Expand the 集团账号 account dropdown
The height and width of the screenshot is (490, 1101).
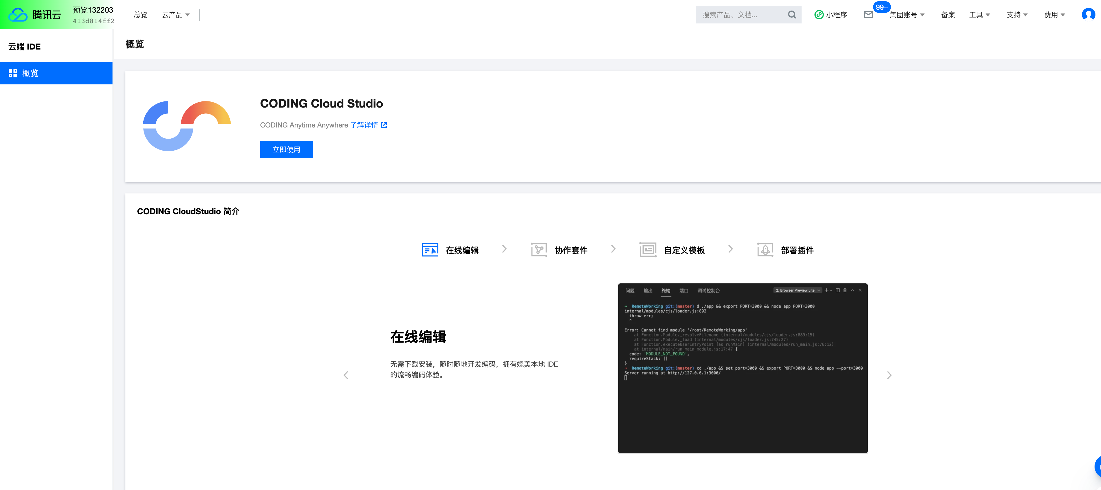(x=906, y=15)
